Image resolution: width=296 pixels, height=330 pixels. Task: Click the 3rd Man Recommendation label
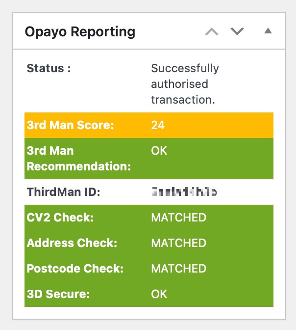[x=78, y=159]
